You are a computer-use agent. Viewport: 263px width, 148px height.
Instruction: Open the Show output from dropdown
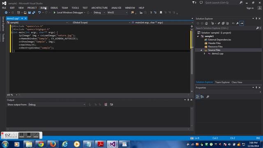pyautogui.click(x=57, y=104)
